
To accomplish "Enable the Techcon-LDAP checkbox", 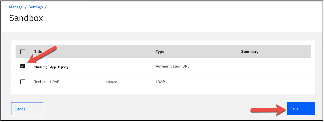I will pyautogui.click(x=23, y=82).
